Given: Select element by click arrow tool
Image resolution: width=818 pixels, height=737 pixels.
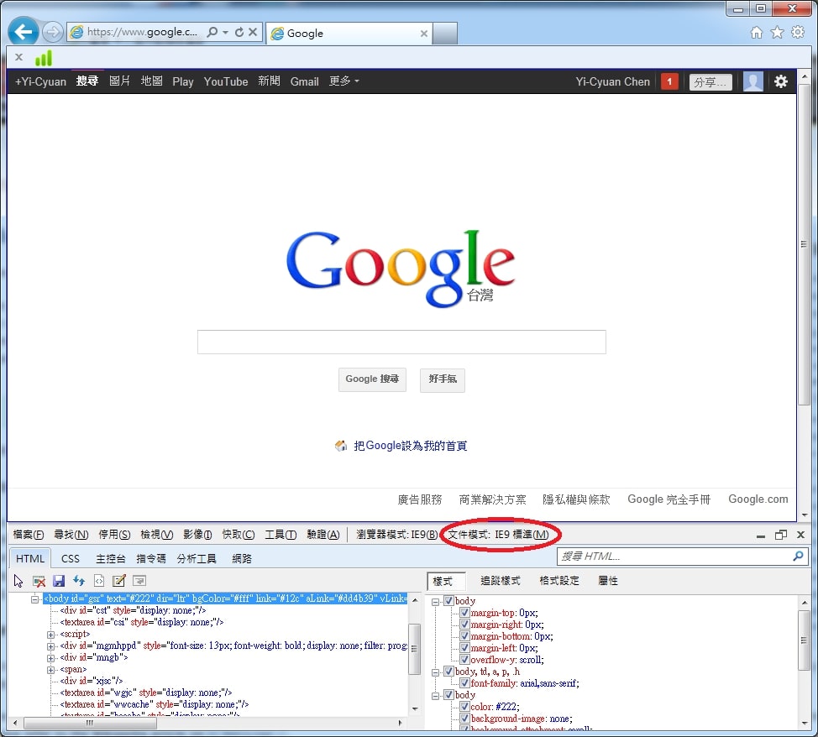Looking at the screenshot, I should click(x=18, y=581).
